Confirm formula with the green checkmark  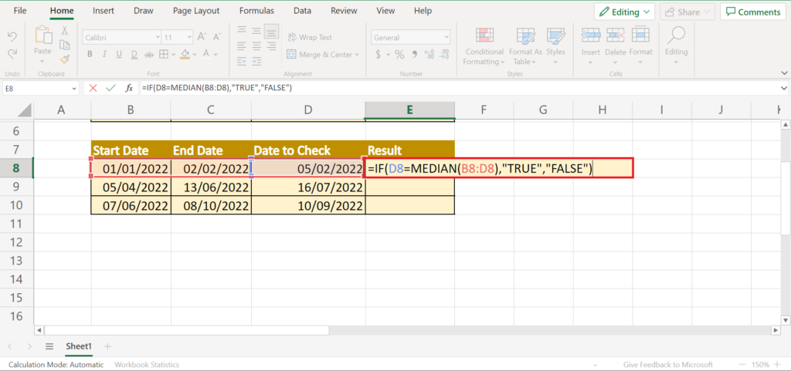click(110, 88)
